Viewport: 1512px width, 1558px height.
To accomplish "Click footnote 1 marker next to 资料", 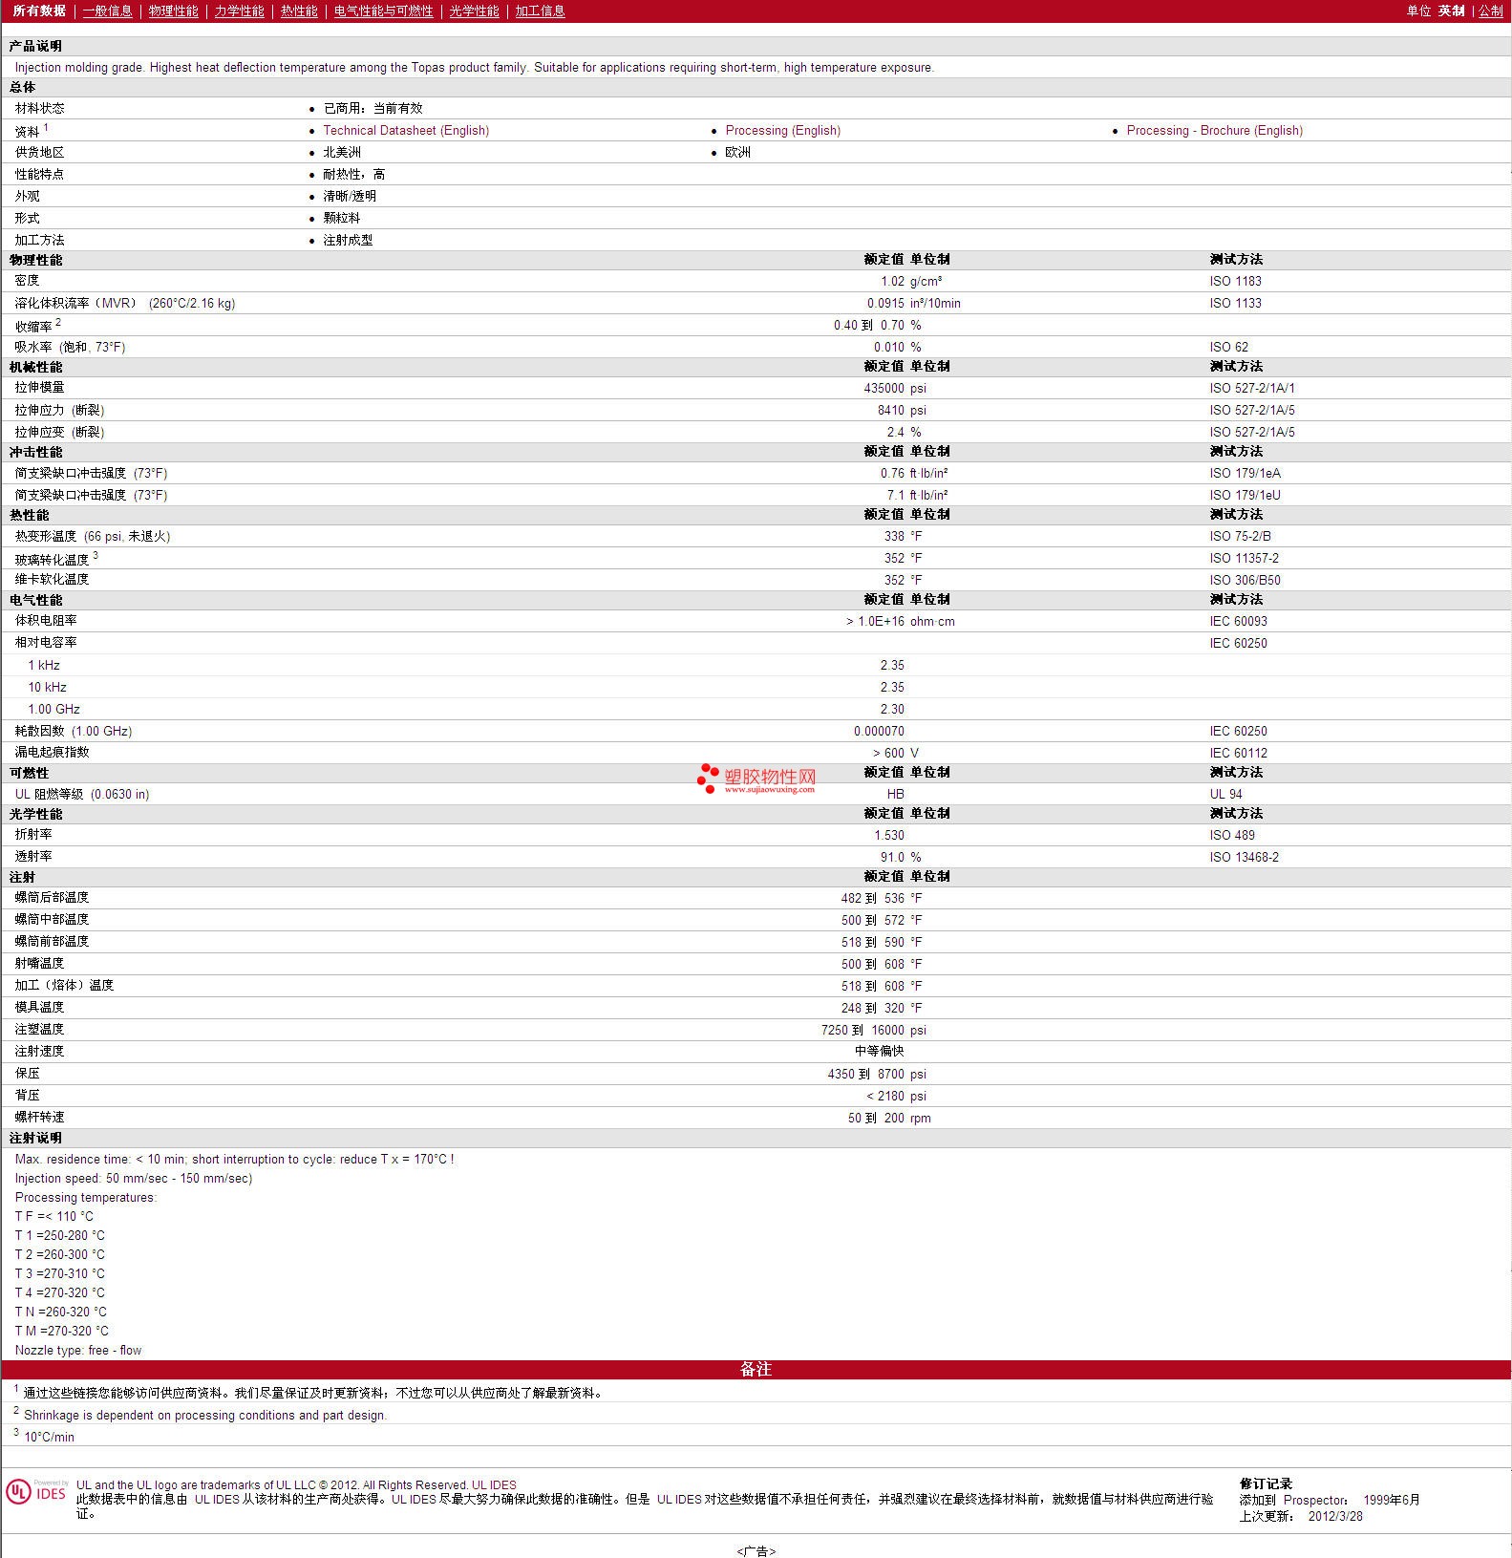I will [45, 127].
